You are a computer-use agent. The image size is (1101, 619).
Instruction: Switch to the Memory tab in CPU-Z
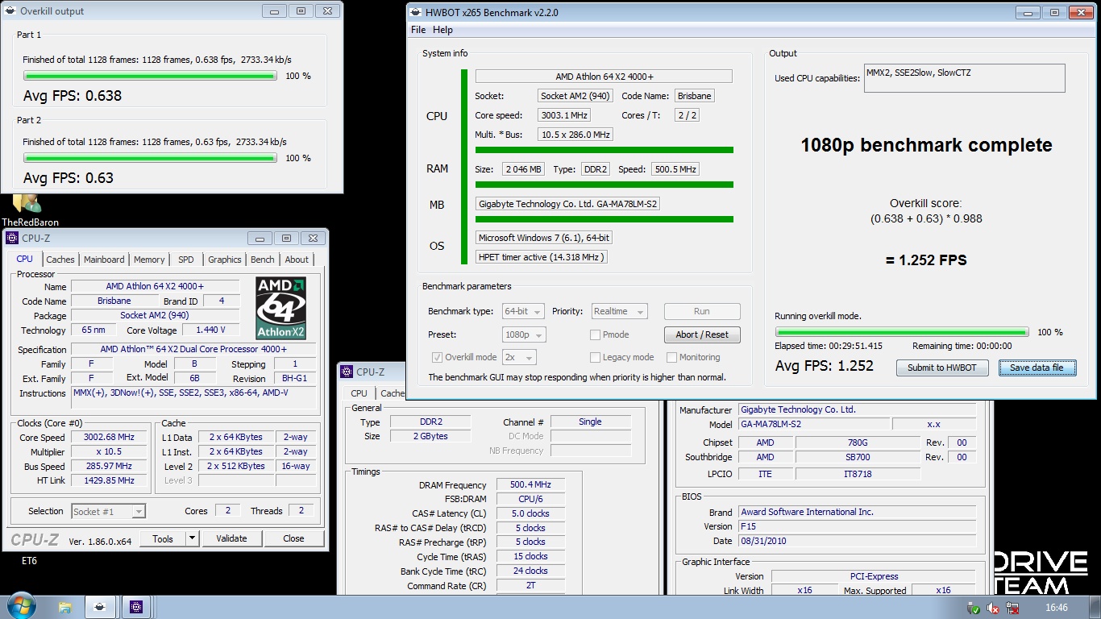point(149,260)
